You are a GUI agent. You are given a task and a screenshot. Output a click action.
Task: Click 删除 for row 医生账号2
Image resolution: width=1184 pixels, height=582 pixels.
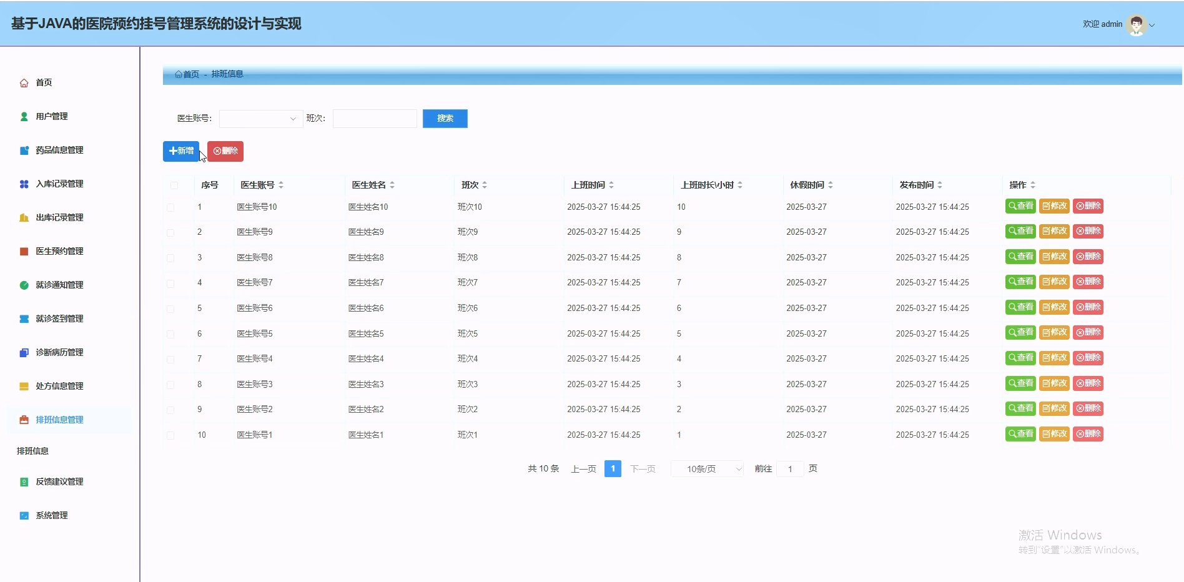[1088, 408]
